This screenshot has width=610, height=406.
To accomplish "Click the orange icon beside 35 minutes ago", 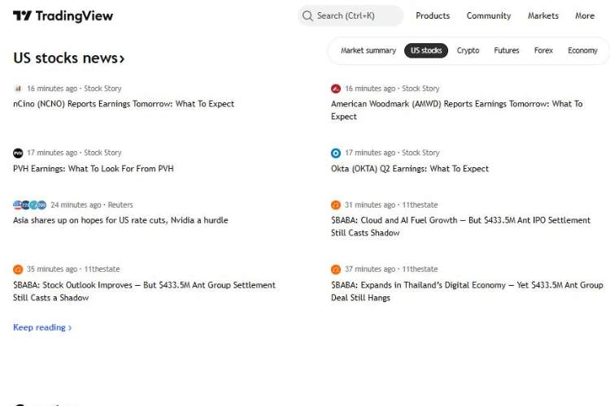I will 18,270.
